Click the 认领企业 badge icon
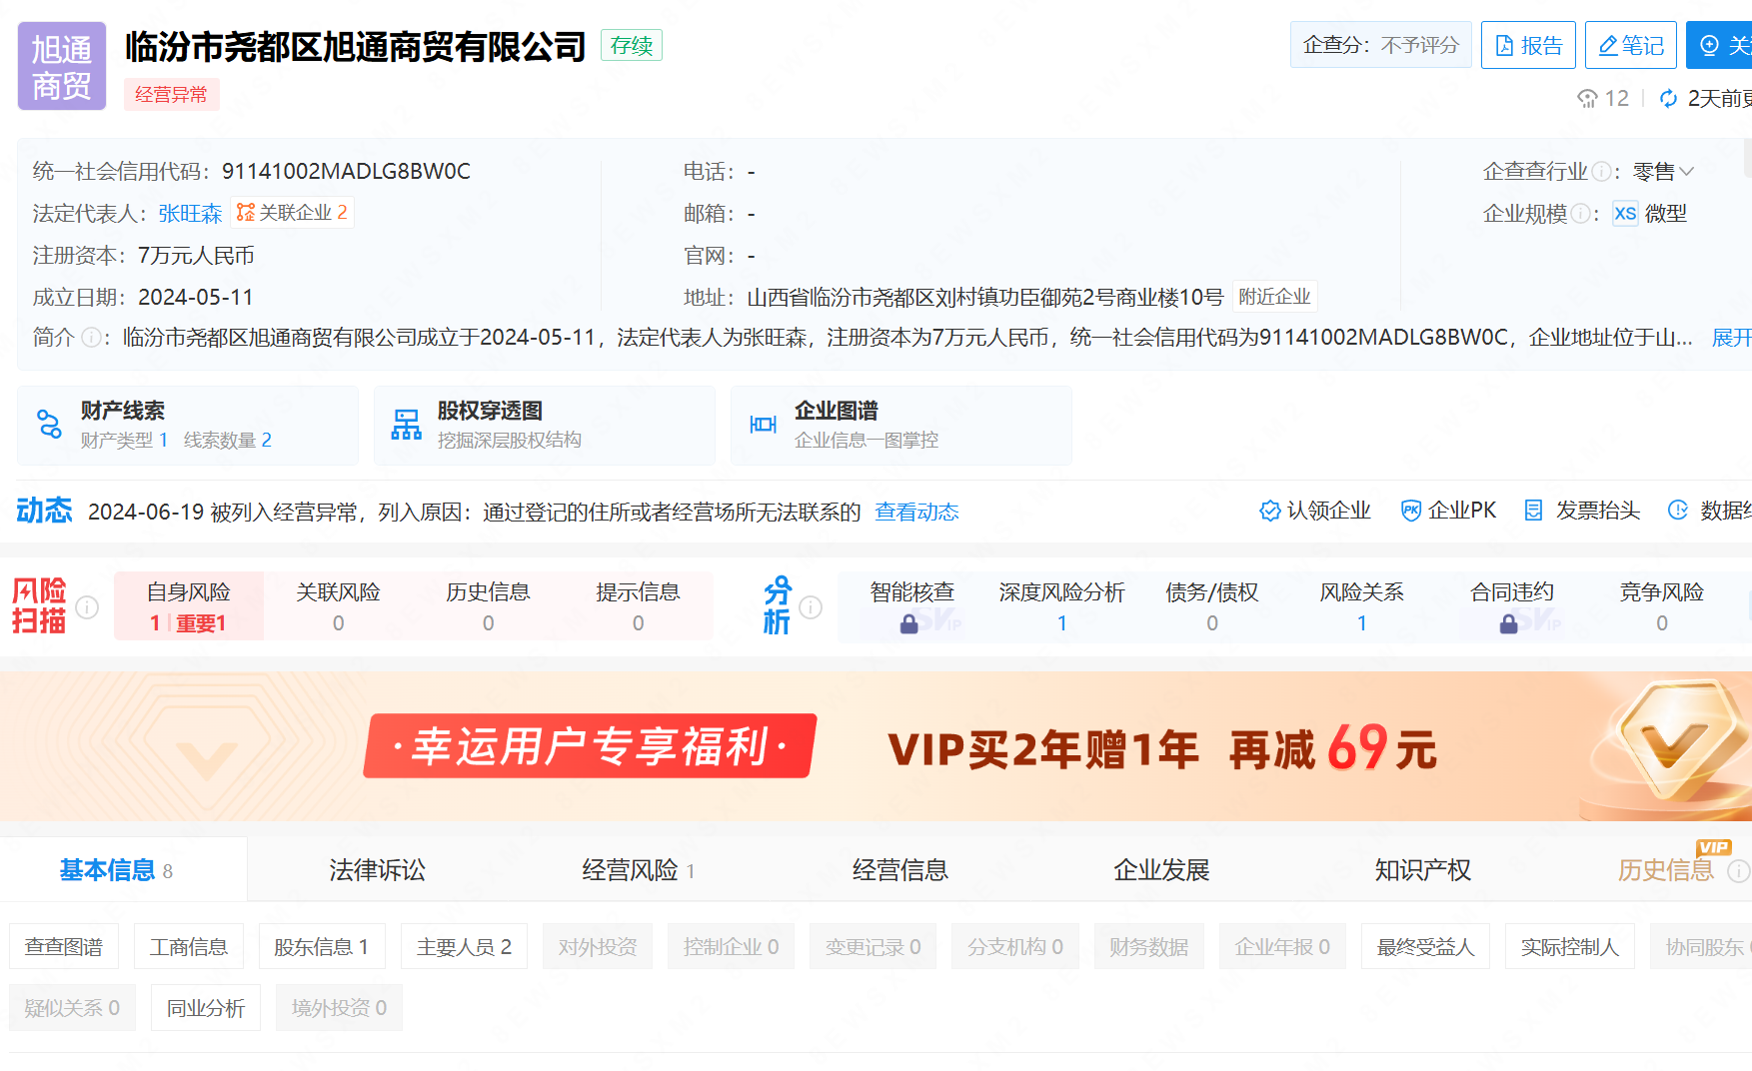This screenshot has height=1071, width=1752. pos(1269,512)
